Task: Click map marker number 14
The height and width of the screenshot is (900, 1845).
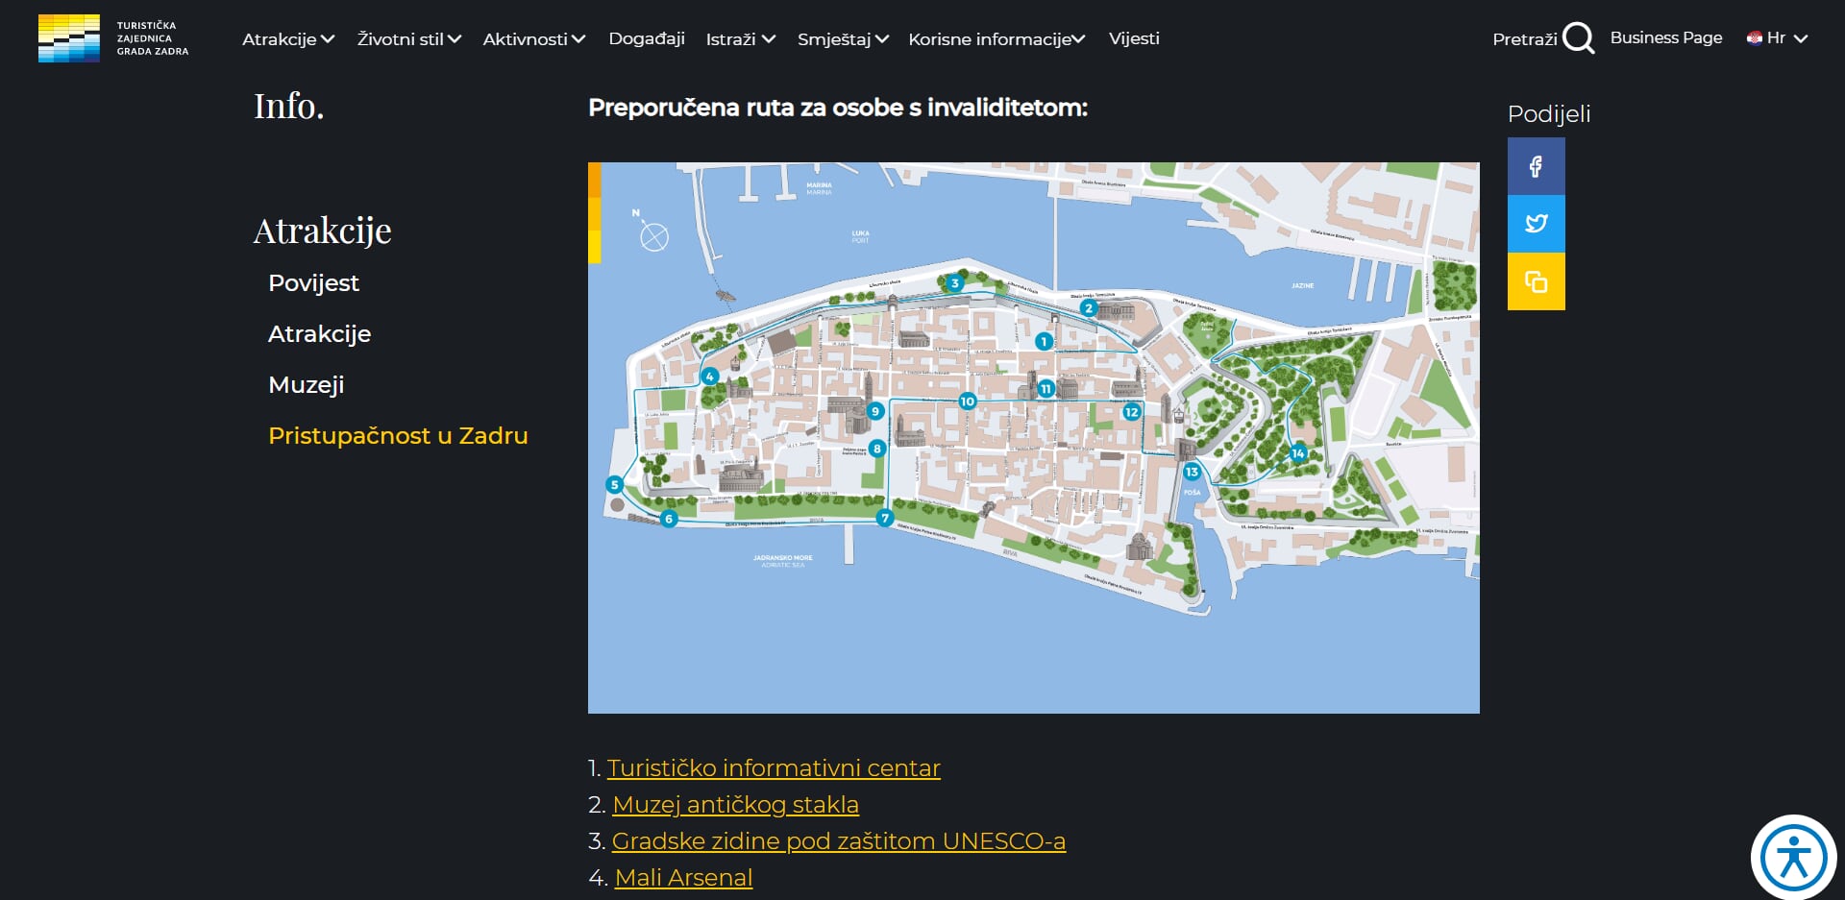Action: (1298, 453)
